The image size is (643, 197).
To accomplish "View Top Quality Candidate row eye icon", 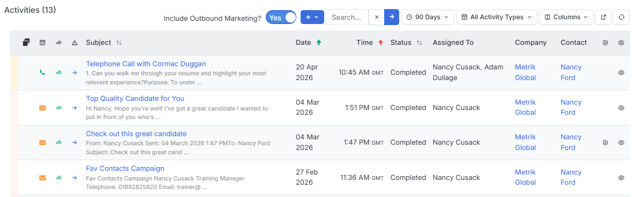I will click(621, 108).
